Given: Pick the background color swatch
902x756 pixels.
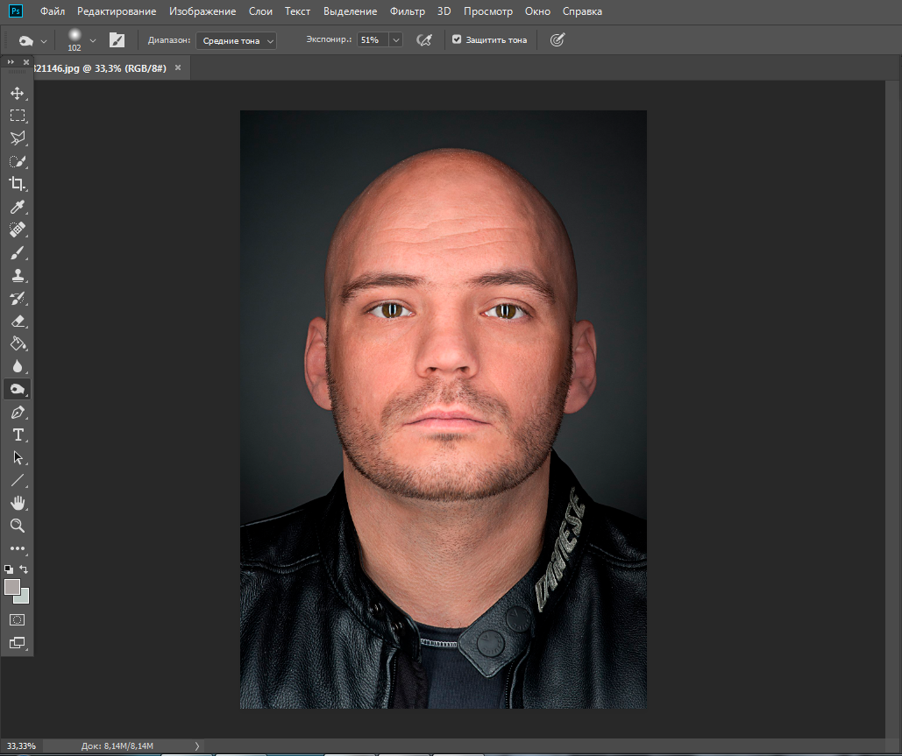Looking at the screenshot, I should tap(24, 598).
